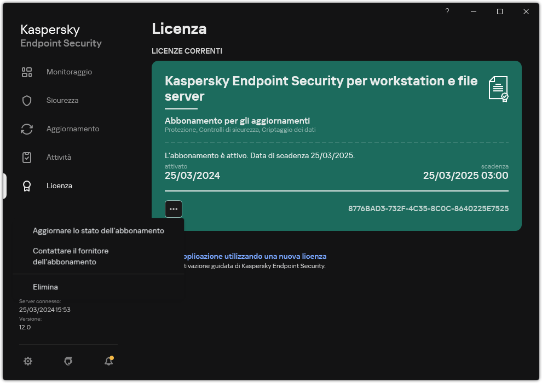542x383 pixels.
Task: Open the Licenza key icon
Action: coord(27,185)
